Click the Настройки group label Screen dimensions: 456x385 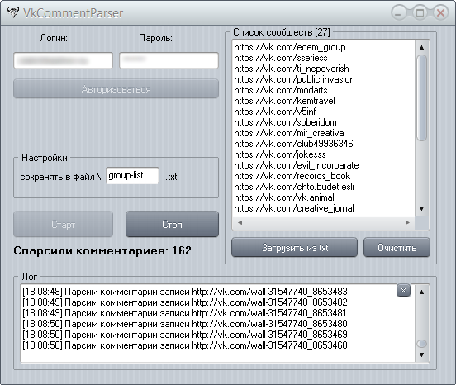tap(45, 158)
